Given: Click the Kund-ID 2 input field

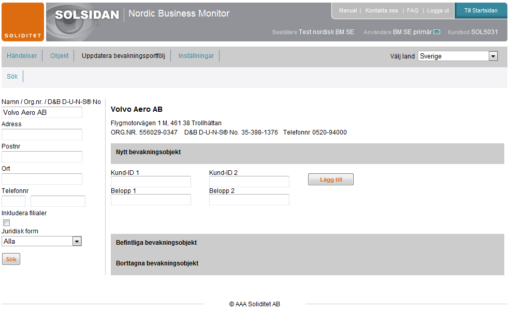Looking at the screenshot, I should tap(249, 182).
